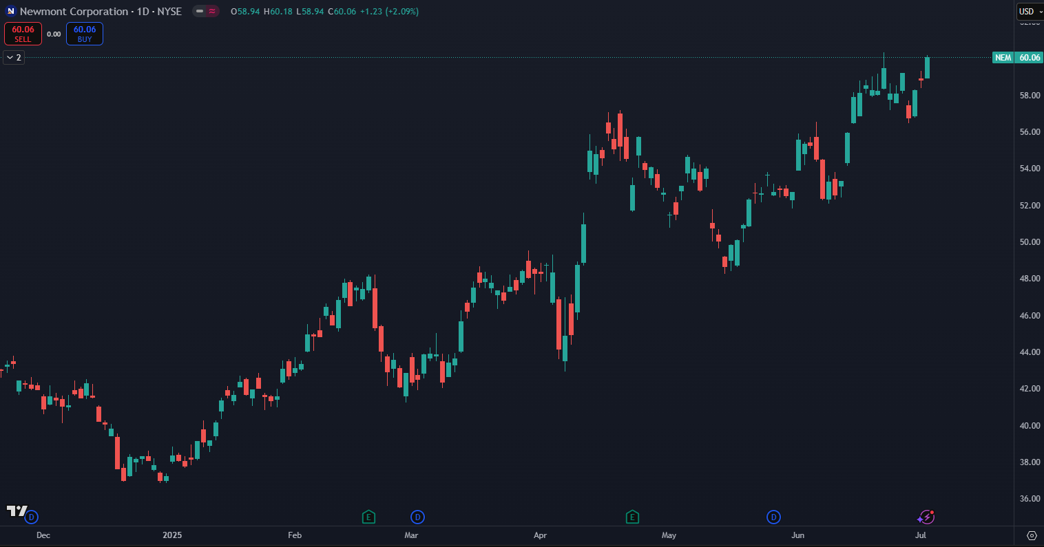Click the 0.00 spread value
The width and height of the screenshot is (1044, 547).
(x=54, y=34)
